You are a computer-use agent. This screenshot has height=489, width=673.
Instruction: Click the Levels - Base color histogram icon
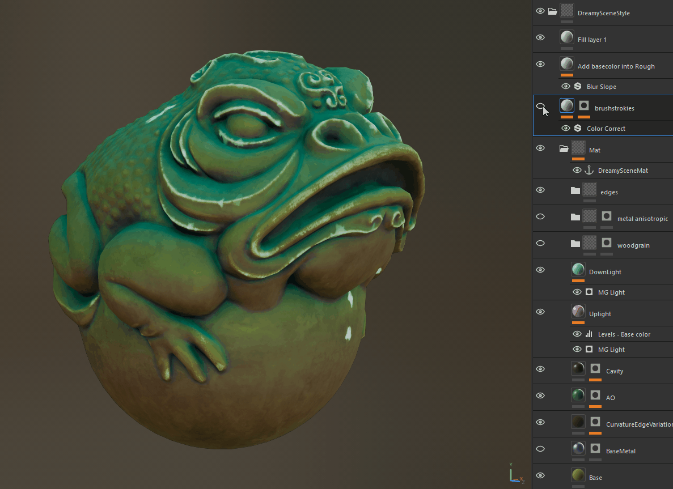click(589, 334)
